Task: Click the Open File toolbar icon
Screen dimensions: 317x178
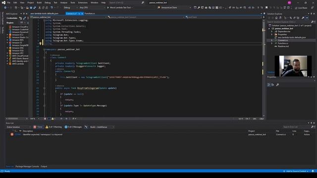Action: (x=27, y=8)
